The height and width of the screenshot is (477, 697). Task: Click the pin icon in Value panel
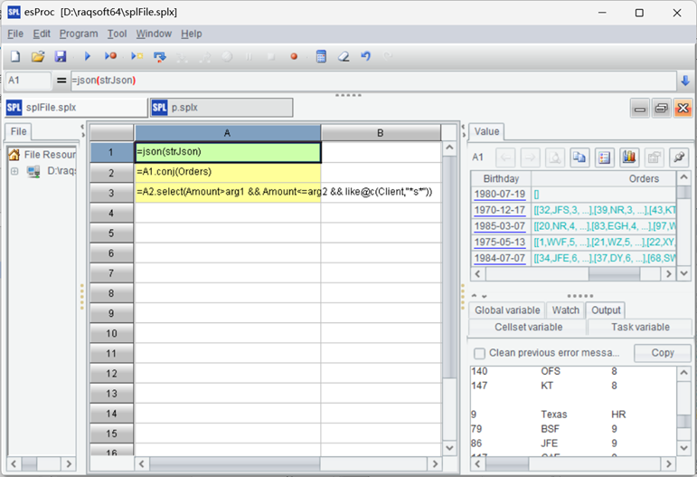[677, 157]
